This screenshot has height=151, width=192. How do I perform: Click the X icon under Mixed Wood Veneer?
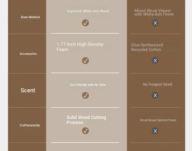click(x=155, y=23)
